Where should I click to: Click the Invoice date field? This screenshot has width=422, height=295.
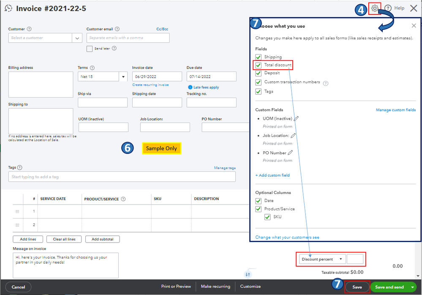coord(157,77)
